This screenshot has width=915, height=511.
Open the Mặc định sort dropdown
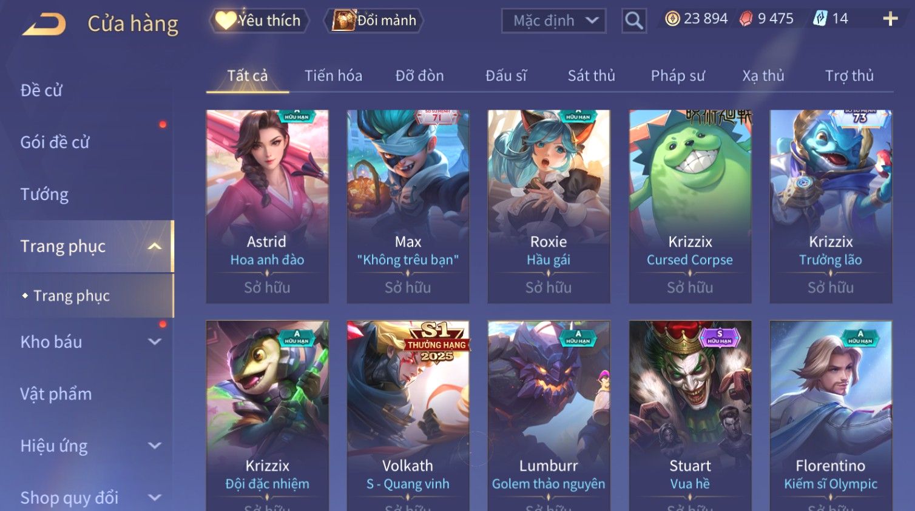point(553,21)
